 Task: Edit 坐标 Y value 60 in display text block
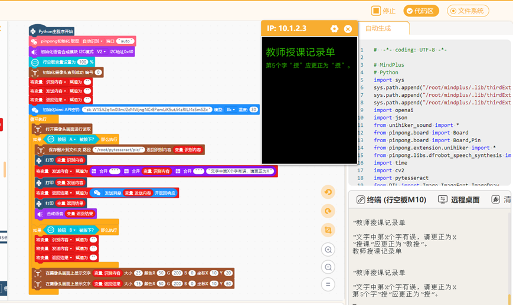point(228,283)
